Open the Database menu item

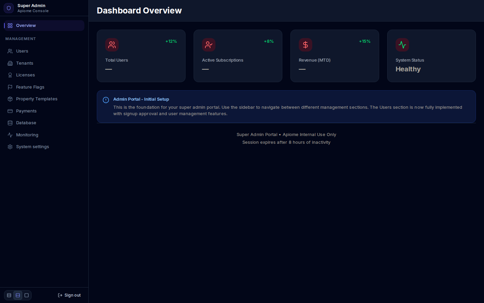coord(44,123)
